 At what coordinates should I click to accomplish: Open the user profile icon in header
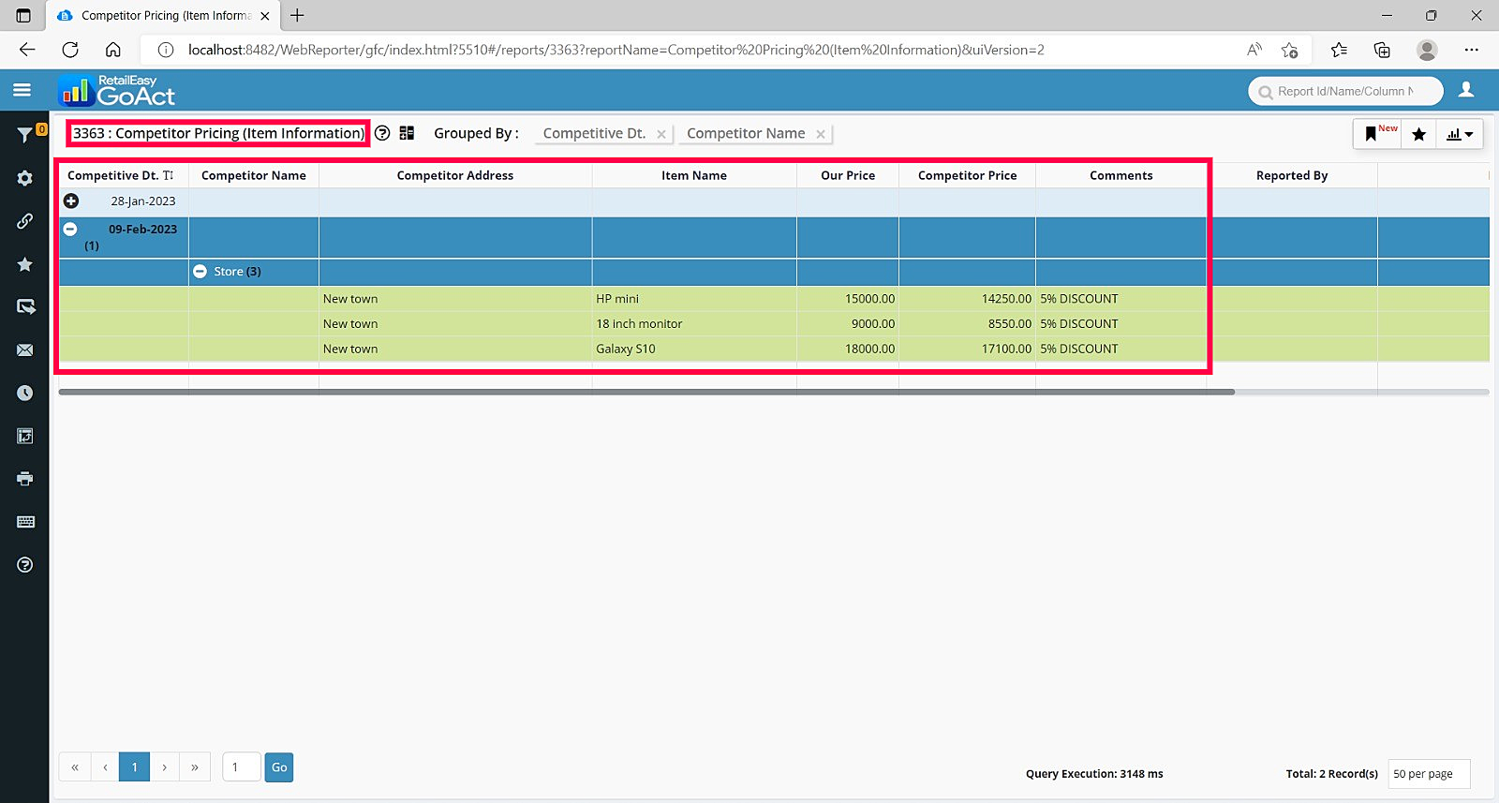tap(1466, 90)
